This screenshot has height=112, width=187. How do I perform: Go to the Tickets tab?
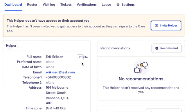(66, 5)
